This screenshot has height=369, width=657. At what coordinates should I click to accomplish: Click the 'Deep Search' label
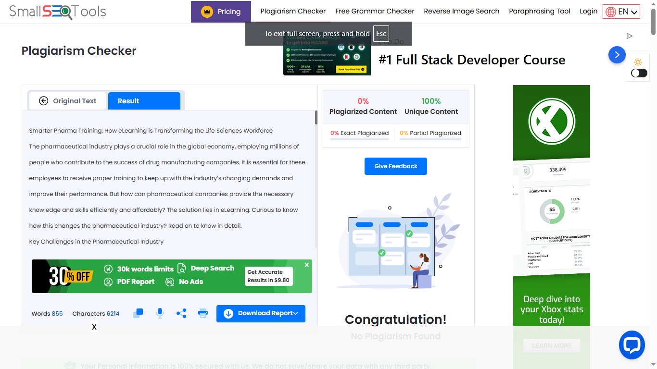pyautogui.click(x=213, y=268)
